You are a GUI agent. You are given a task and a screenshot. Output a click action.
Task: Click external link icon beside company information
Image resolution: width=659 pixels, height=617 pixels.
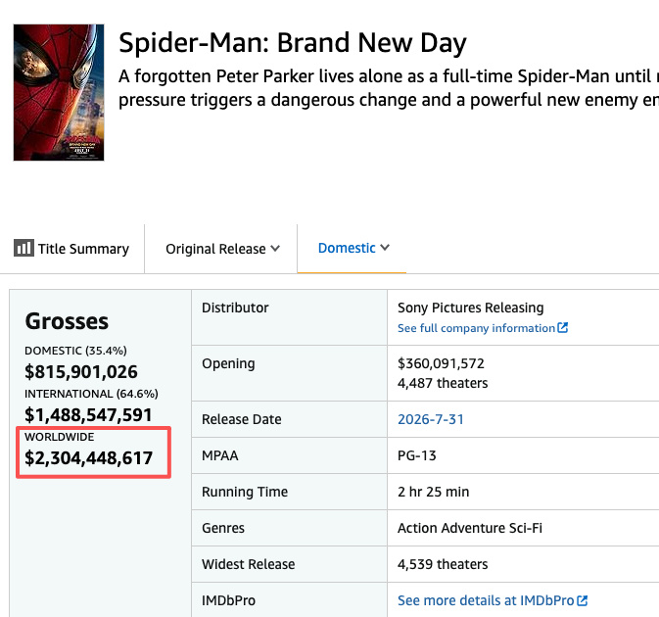click(563, 327)
